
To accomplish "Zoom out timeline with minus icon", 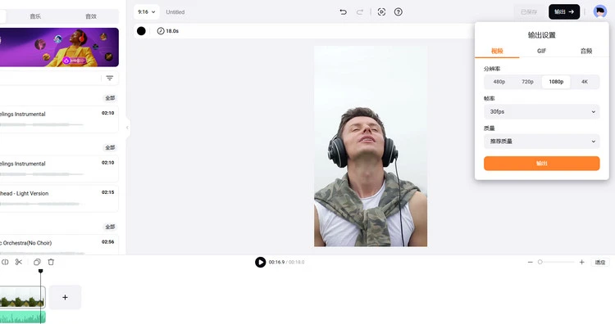I will [531, 262].
